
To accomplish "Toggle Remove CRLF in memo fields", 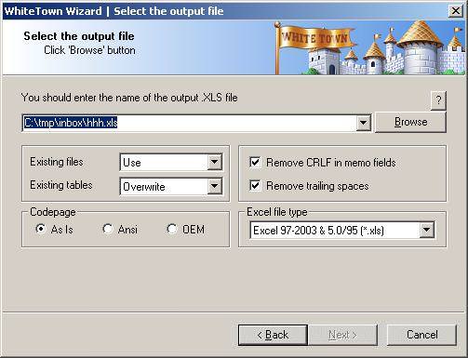I will point(255,162).
